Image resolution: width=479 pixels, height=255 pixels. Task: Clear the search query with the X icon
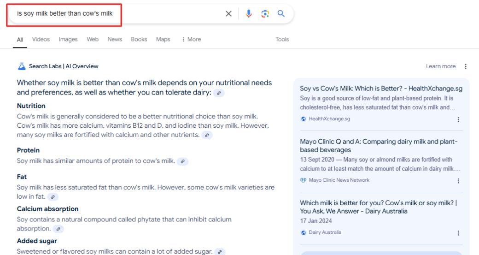click(x=228, y=14)
